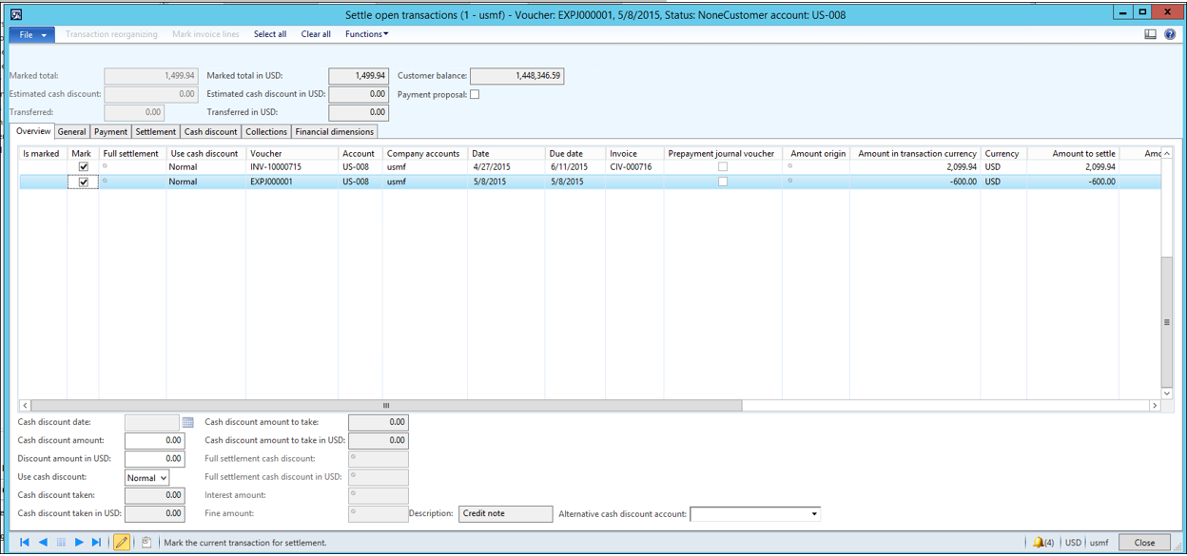Open the calendar picker for Cash discount date
The width and height of the screenshot is (1187, 556).
187,422
